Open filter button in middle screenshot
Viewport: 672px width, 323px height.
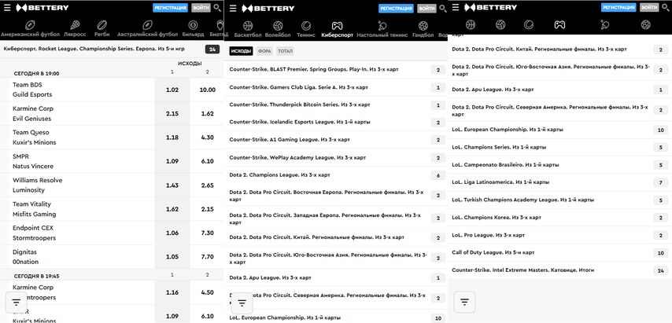point(242,303)
